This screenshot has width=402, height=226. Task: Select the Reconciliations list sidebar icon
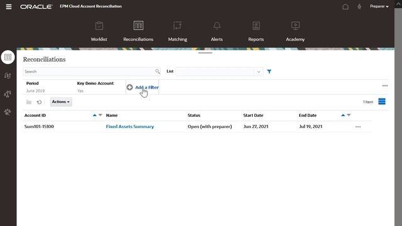tap(8, 57)
